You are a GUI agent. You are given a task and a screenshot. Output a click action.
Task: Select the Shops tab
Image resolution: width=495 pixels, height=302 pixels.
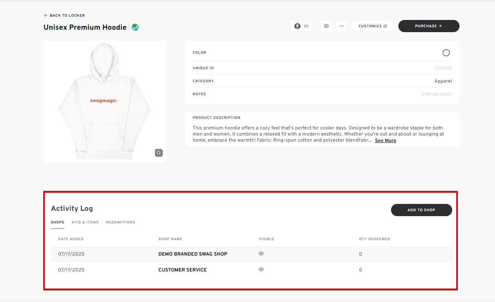57,222
